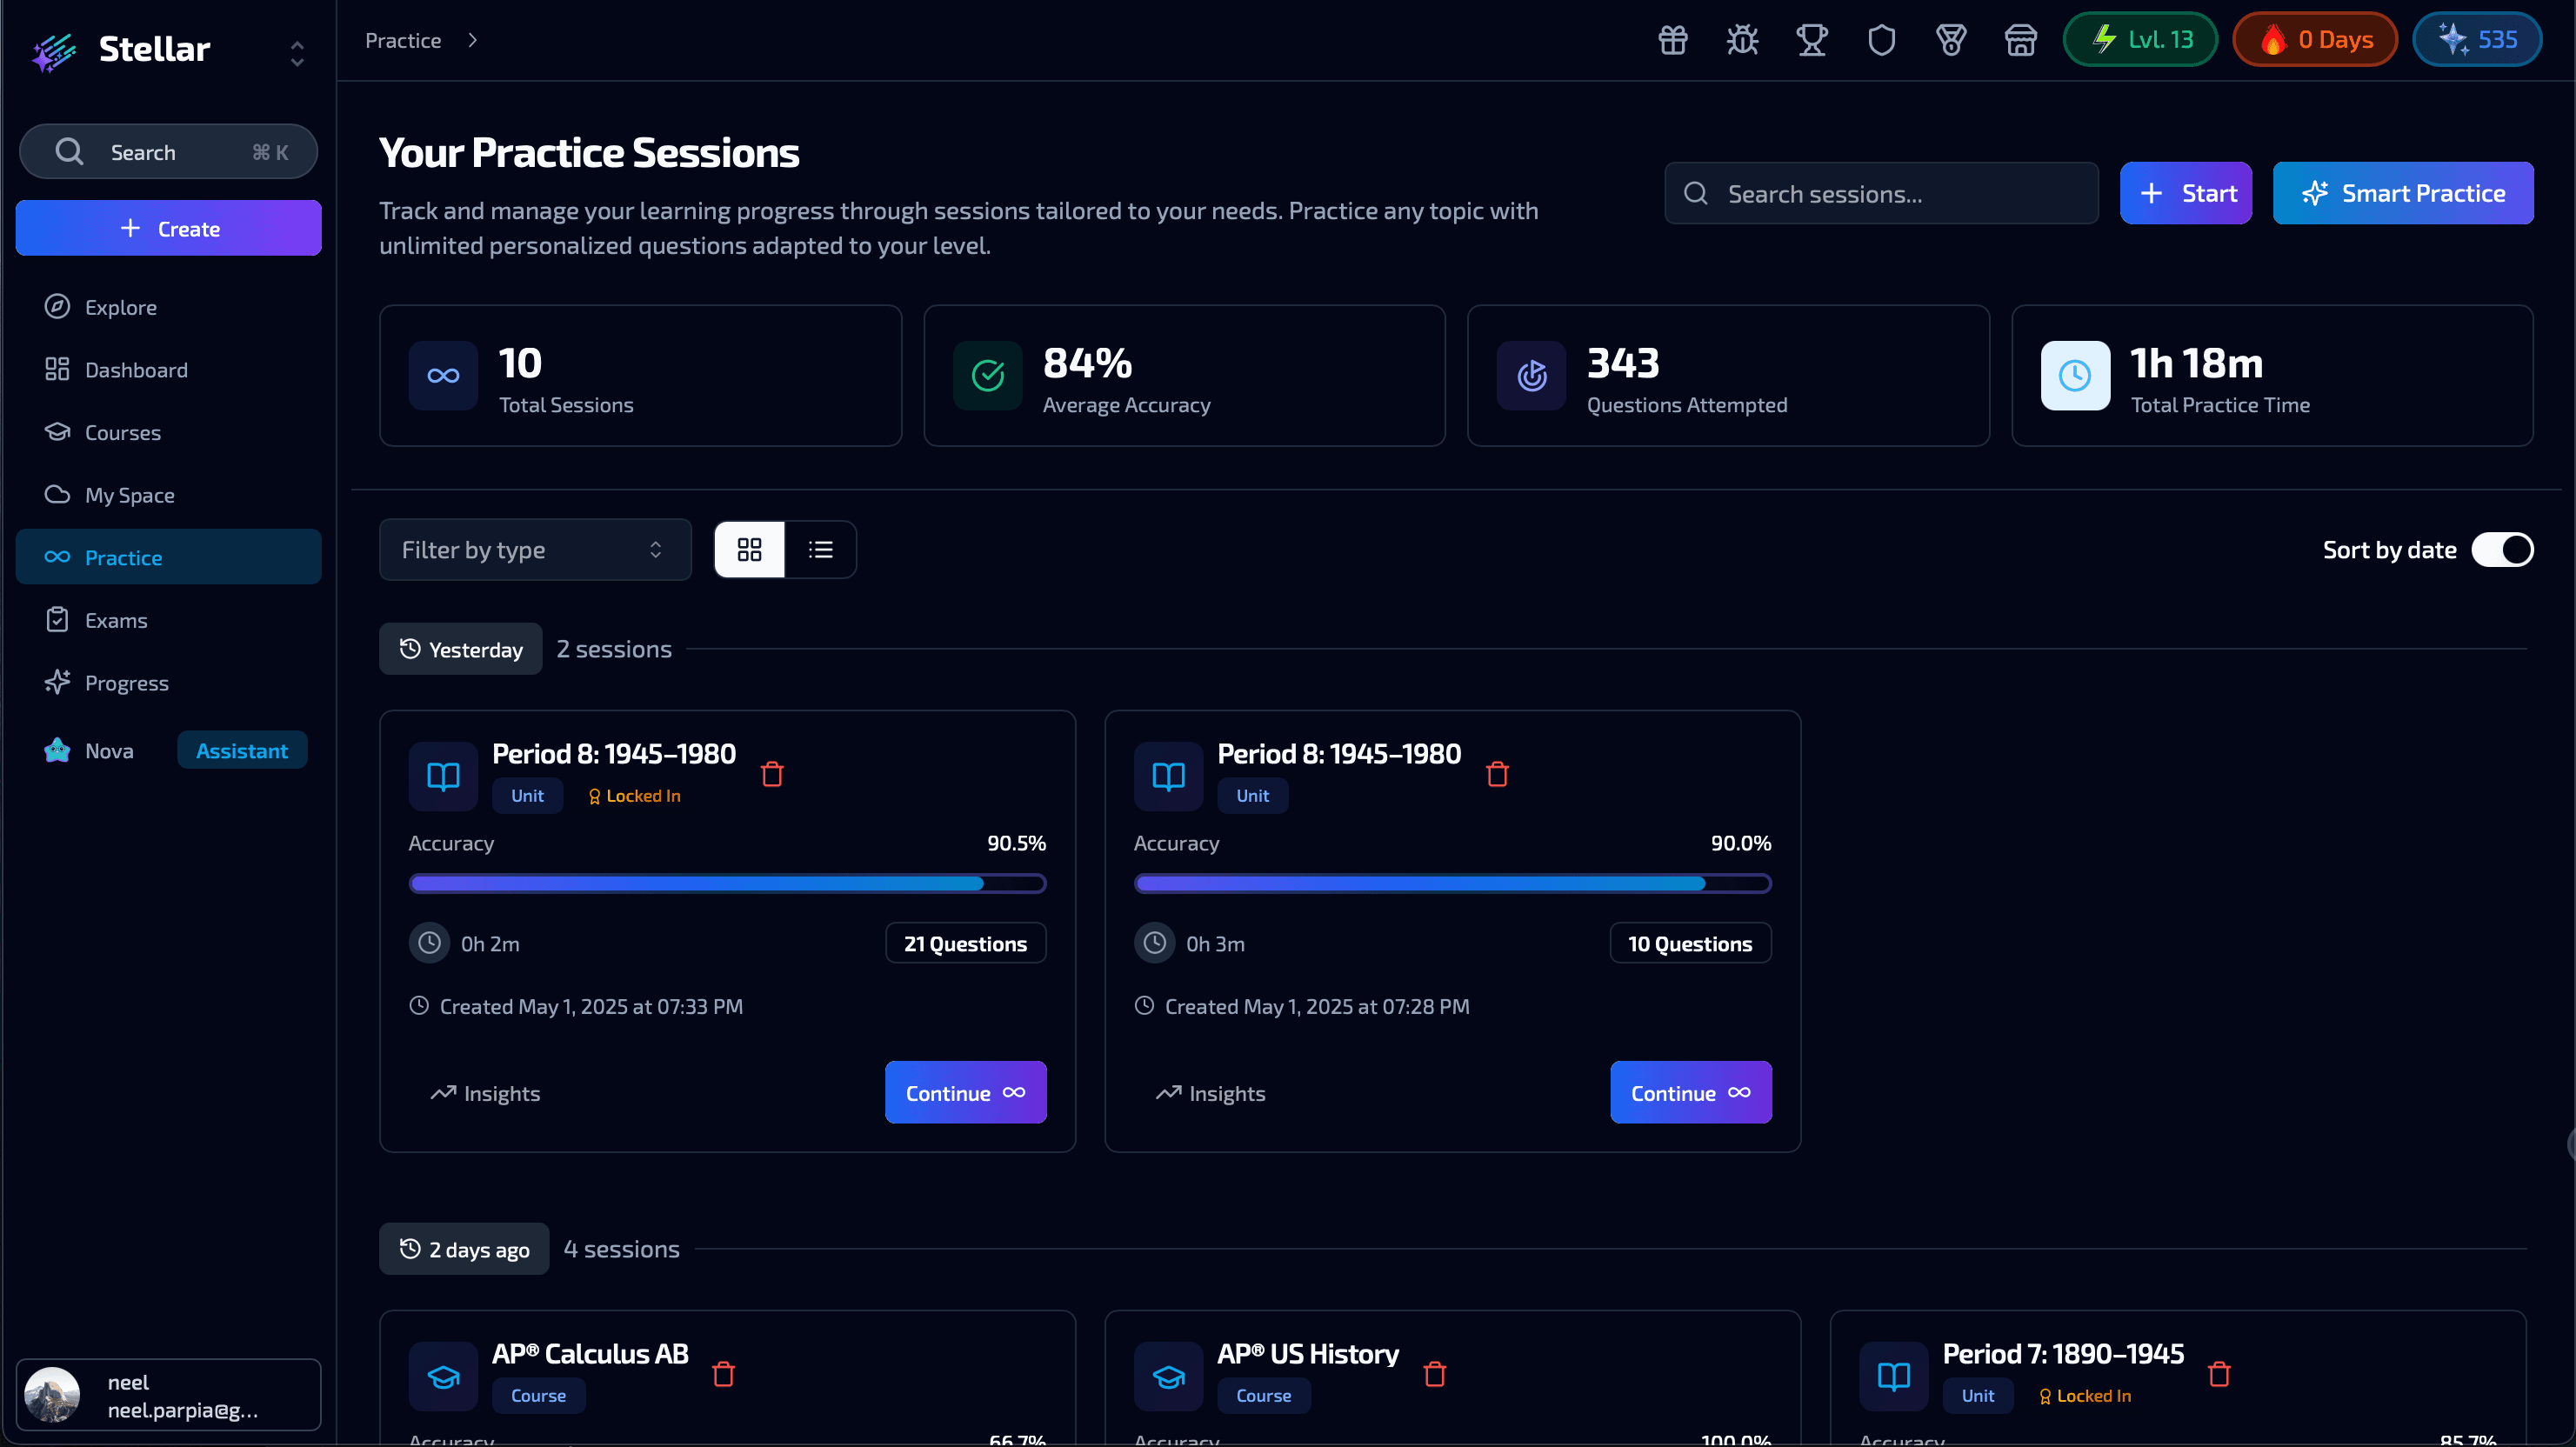
Task: Expand the Stellar workspace switcher arrows
Action: 297,53
